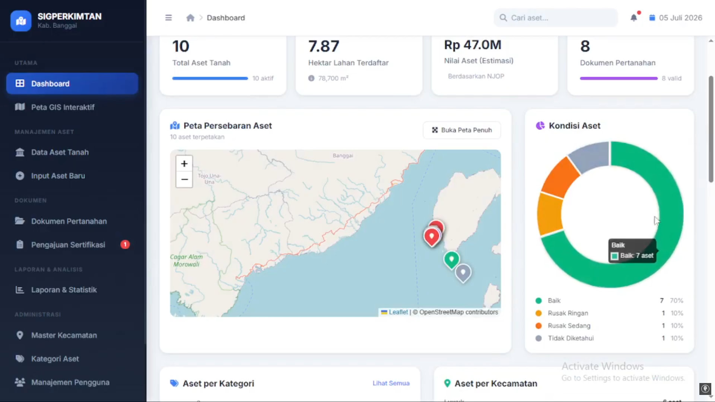Toggle the hamburger sidebar menu icon

coord(168,17)
